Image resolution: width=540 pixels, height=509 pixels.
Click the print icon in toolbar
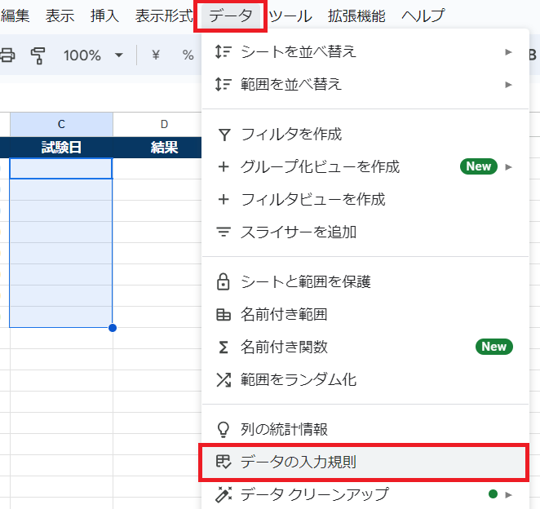pyautogui.click(x=7, y=55)
